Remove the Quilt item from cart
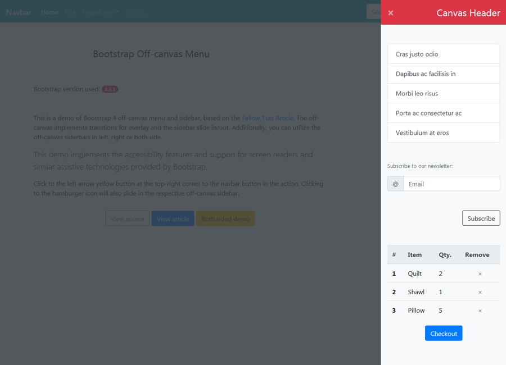The height and width of the screenshot is (365, 506). 480,274
